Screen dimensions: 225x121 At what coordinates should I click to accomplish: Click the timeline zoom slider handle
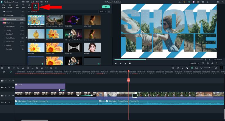[210, 68]
